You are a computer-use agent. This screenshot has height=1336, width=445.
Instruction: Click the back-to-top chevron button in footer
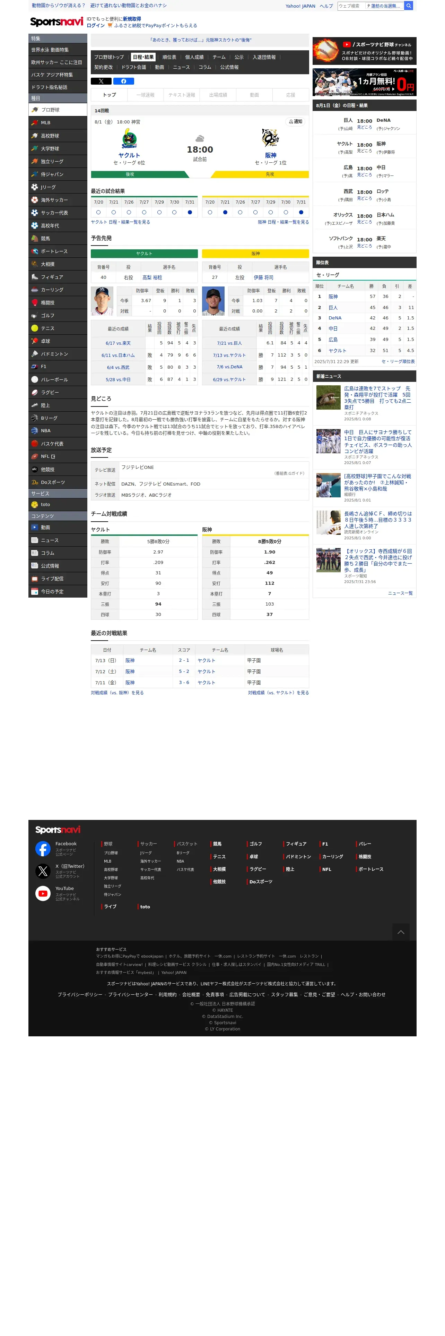[400, 932]
